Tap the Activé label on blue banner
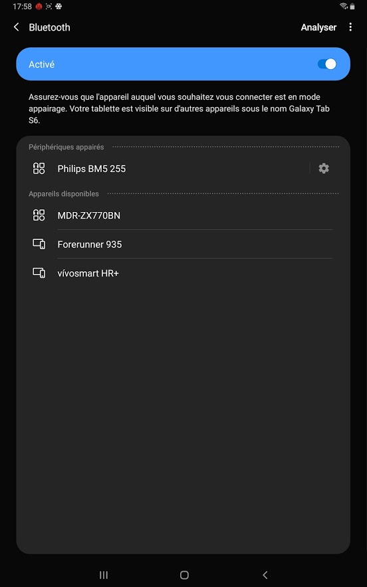Screen dimensions: 367x587 (42, 64)
